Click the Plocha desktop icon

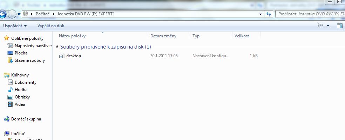click(x=10, y=53)
